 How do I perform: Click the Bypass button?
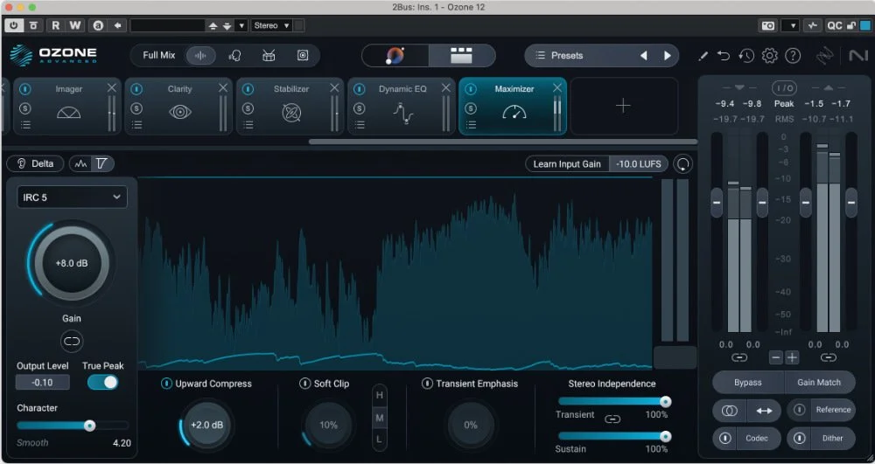[748, 383]
